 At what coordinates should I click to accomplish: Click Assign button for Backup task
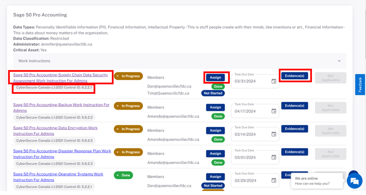coord(215,107)
